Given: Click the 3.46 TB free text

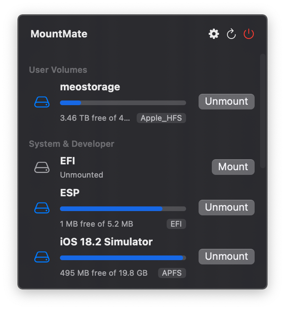Looking at the screenshot, I should click(95, 118).
